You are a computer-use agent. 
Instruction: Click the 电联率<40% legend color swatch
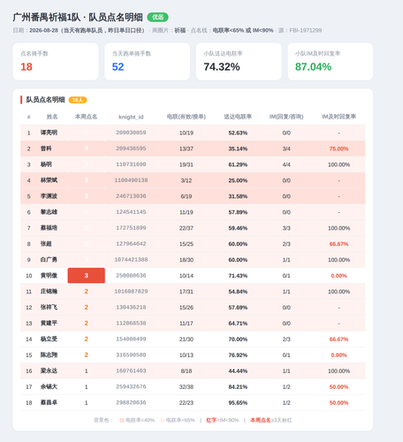(122, 420)
